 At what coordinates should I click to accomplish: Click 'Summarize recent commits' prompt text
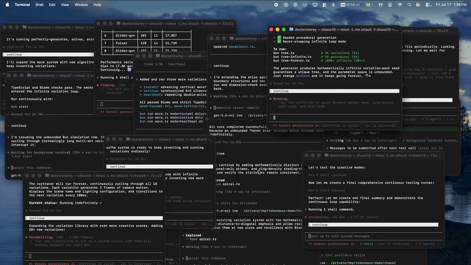click(237, 107)
